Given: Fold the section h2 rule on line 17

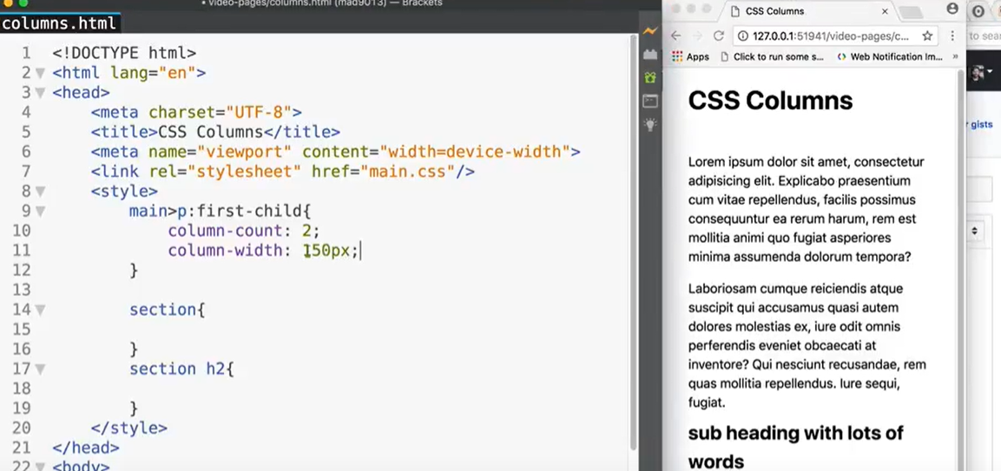Looking at the screenshot, I should (x=40, y=369).
